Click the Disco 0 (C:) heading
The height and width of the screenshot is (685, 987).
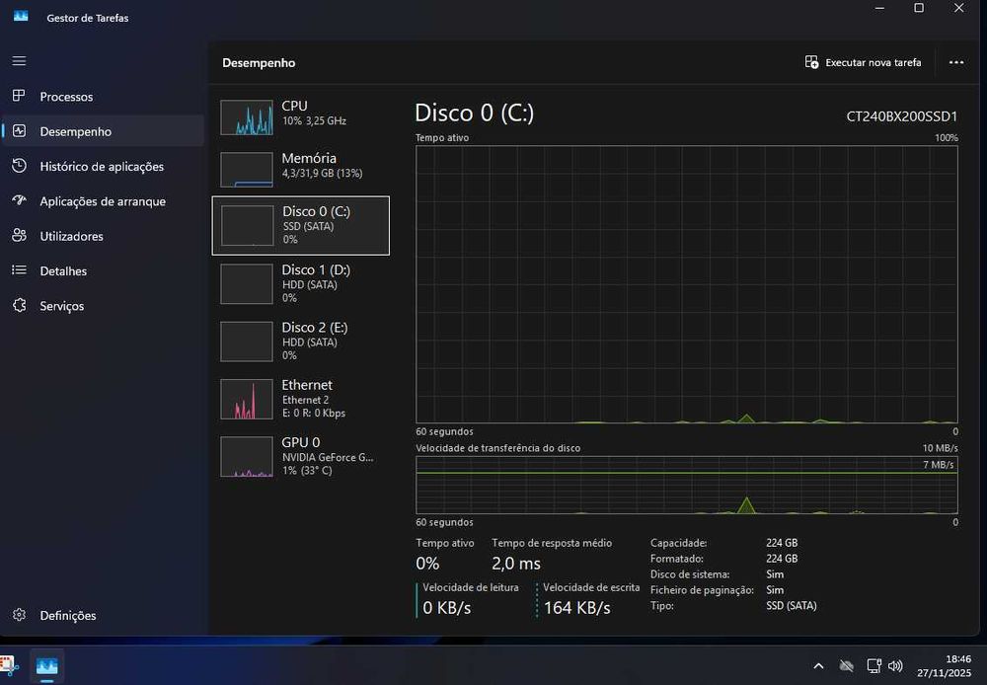point(475,114)
